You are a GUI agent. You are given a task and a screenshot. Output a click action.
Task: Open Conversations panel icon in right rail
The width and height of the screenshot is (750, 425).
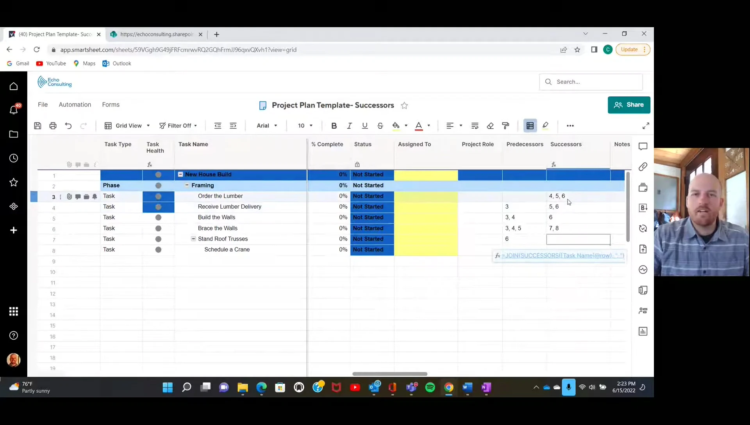pos(643,146)
